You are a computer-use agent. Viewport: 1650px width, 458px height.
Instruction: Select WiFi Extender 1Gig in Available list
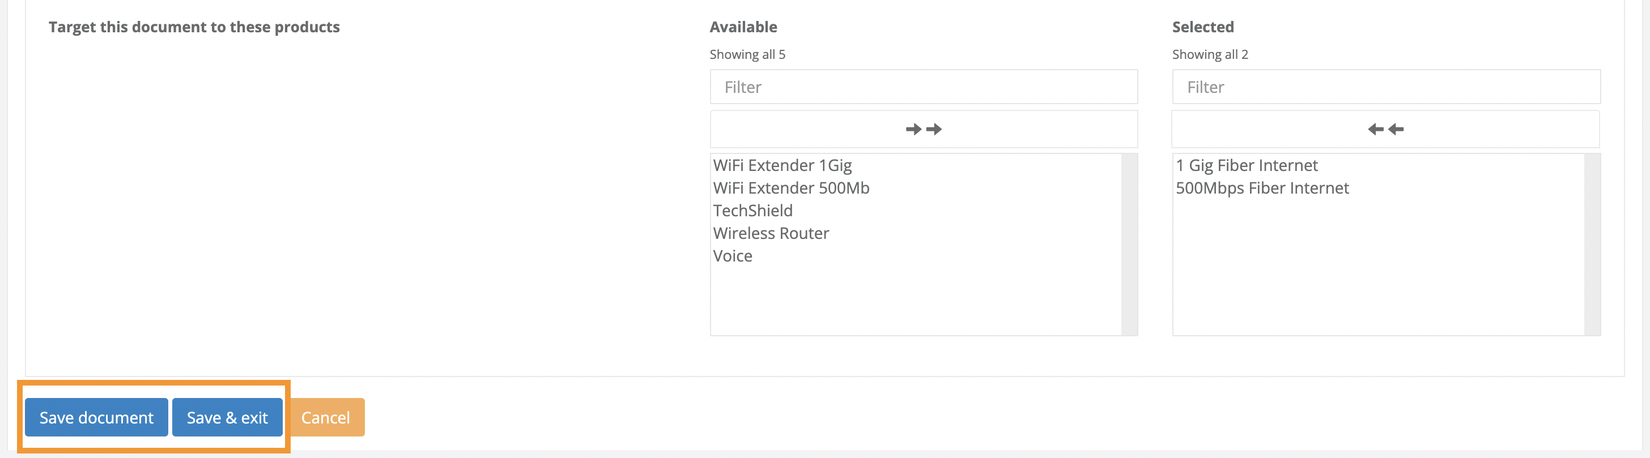(782, 165)
